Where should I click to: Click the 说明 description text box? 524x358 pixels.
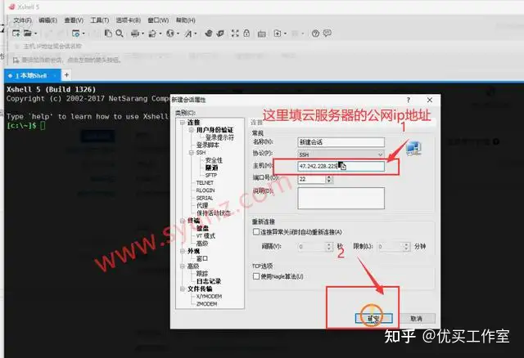tap(341, 198)
